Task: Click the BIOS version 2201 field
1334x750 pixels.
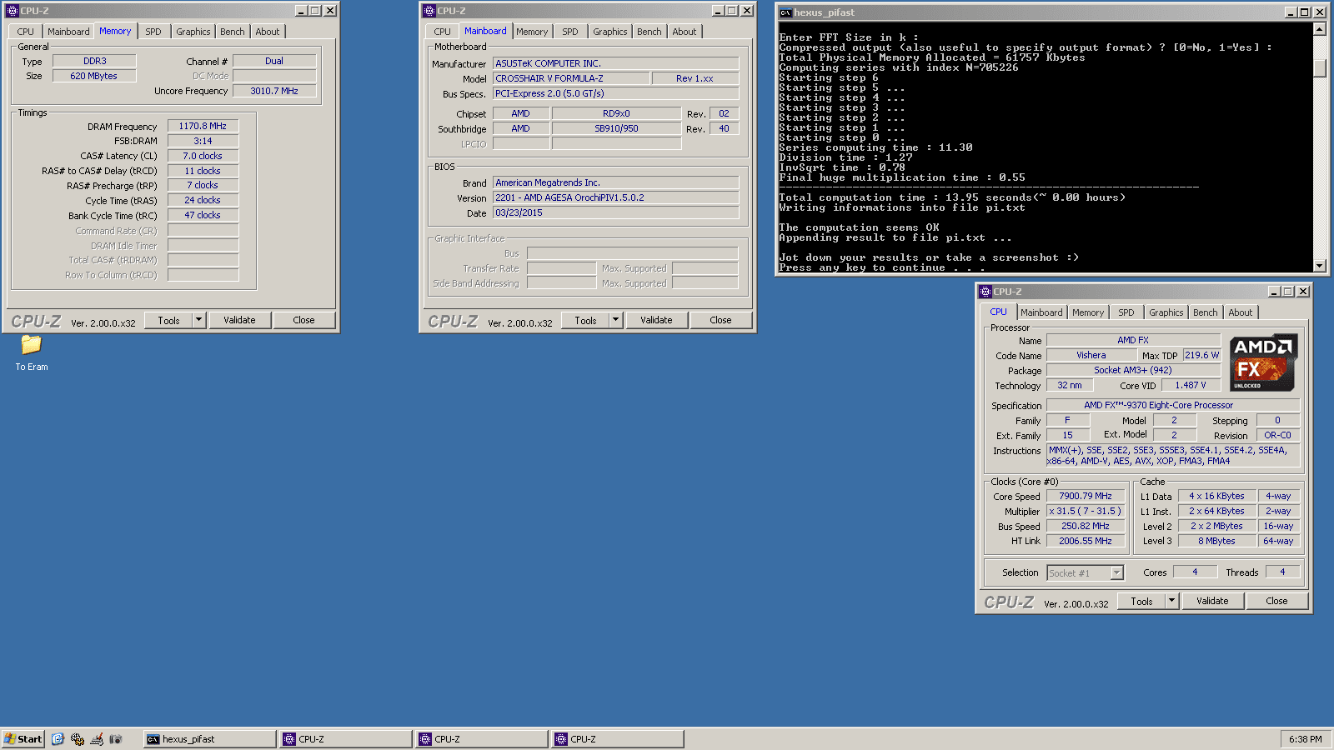Action: (x=616, y=197)
